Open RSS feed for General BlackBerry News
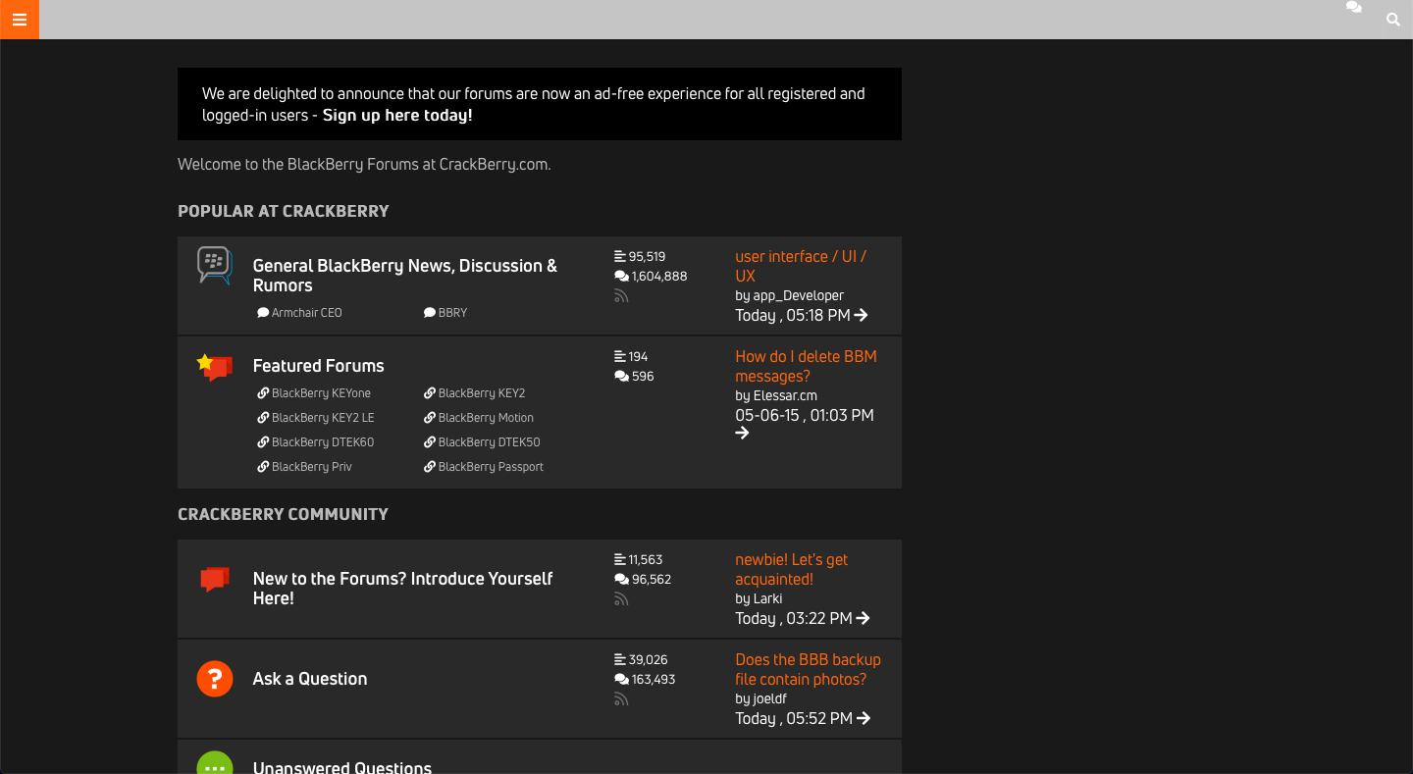1413x774 pixels. click(x=621, y=296)
